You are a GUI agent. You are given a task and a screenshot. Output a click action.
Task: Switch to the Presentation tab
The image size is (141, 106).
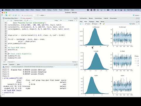click(113, 18)
